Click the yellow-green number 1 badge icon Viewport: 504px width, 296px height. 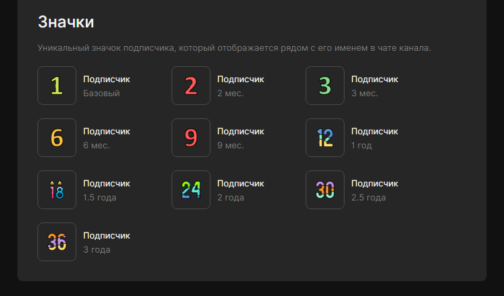pyautogui.click(x=57, y=86)
